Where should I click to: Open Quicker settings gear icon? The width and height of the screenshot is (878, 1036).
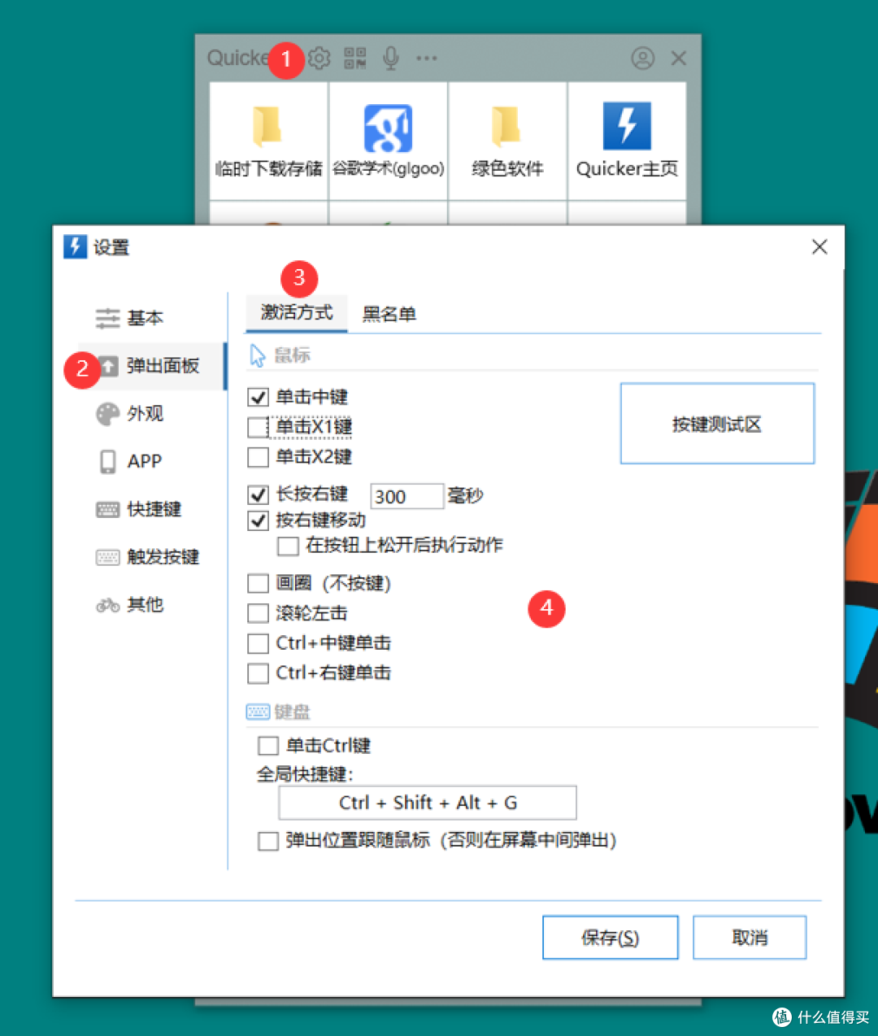point(319,59)
